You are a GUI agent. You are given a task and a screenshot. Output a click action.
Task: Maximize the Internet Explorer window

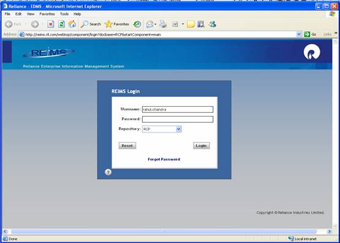[327, 6]
